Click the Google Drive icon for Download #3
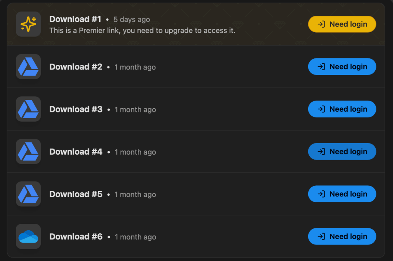 click(x=28, y=109)
